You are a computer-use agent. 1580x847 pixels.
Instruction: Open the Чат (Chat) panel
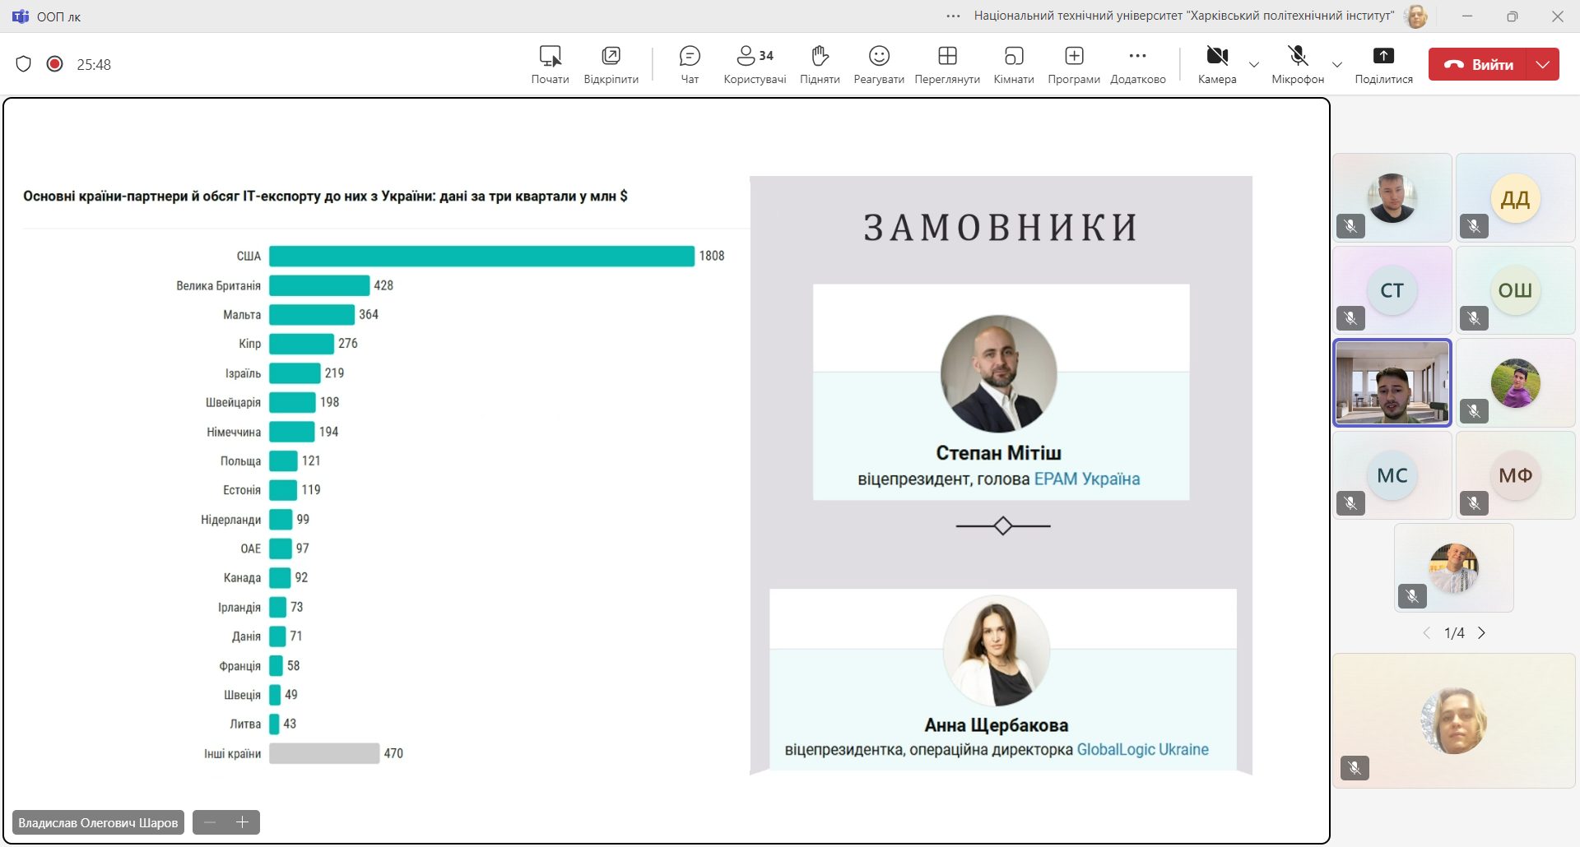[690, 64]
